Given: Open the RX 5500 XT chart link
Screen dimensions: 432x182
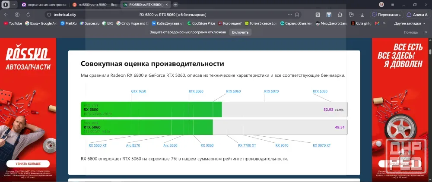Looking at the screenshot, I should [x=98, y=145].
